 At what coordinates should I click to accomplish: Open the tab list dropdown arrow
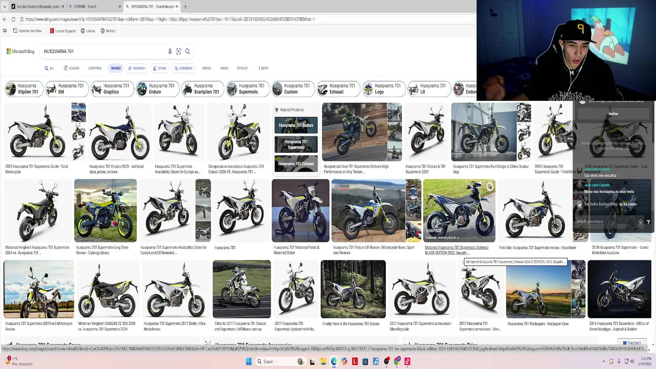click(5, 7)
